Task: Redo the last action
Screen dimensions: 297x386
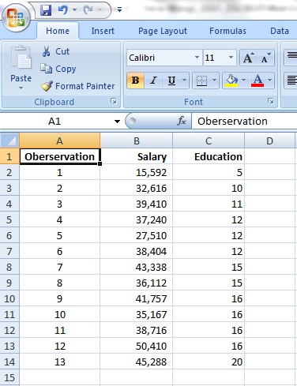Action: [88, 10]
